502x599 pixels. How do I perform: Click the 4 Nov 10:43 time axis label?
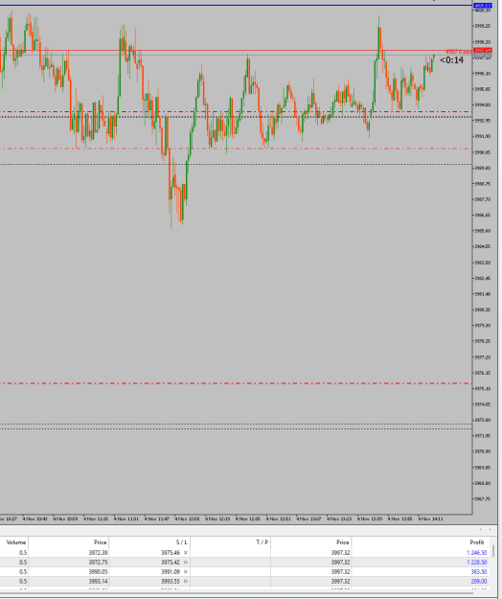34,518
